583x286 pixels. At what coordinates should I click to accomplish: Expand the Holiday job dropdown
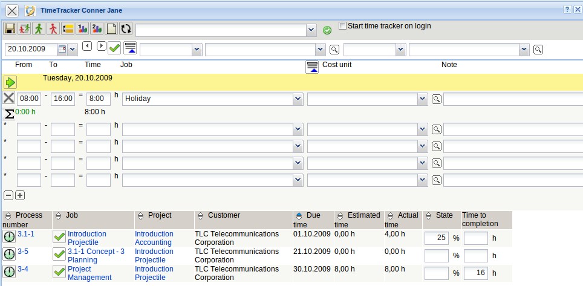point(297,99)
